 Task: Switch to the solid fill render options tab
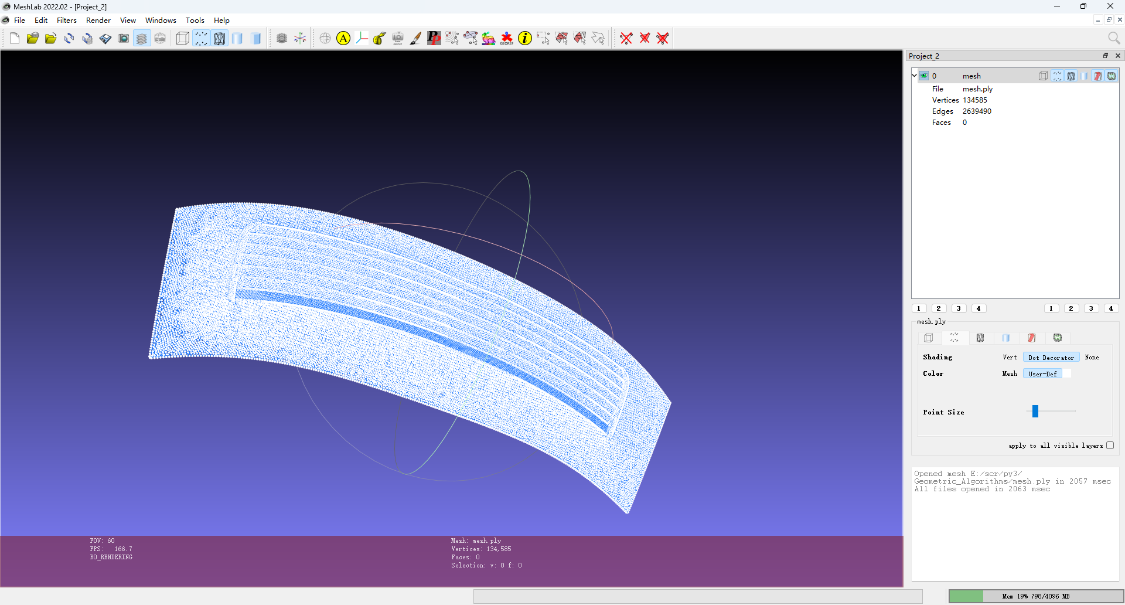(x=1006, y=338)
